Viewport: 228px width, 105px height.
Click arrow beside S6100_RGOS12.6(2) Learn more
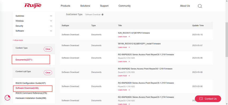pos(129,47)
